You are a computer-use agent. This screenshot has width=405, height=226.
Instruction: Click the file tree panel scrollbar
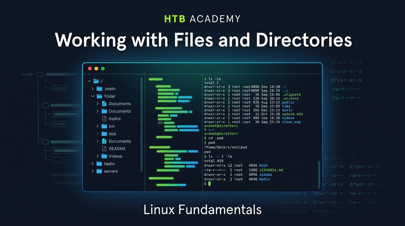coord(142,124)
